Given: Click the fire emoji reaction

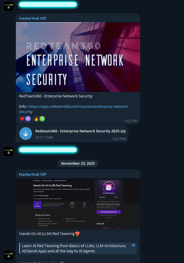Looking at the screenshot, I should pyautogui.click(x=36, y=119).
